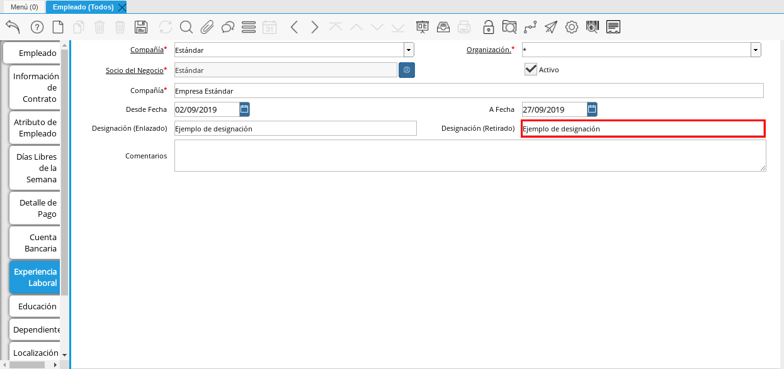The height and width of the screenshot is (369, 784).
Task: Select the Experiencia Laboral tab
Action: (35, 277)
